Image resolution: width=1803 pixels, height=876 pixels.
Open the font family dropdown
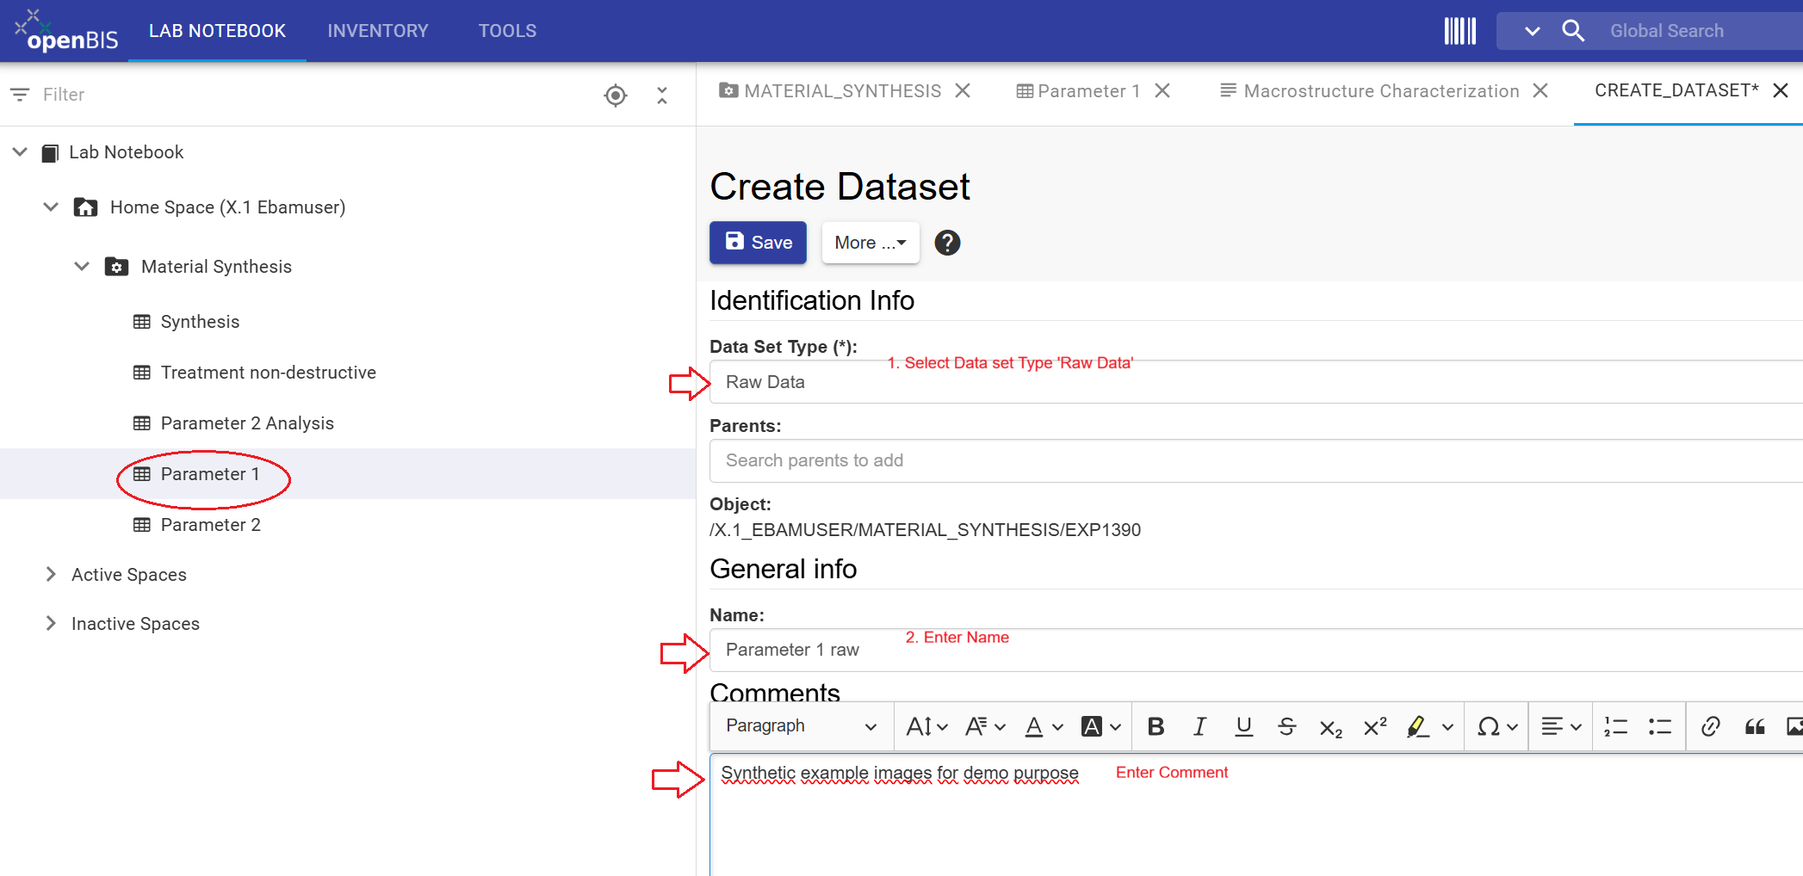click(985, 727)
